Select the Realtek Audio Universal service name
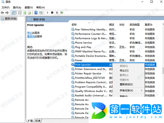Screen dimensions: 164x123 tap(90, 95)
